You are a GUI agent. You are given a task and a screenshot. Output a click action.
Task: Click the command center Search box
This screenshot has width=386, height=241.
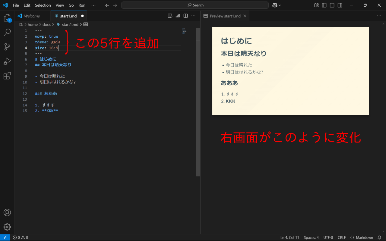pyautogui.click(x=195, y=5)
